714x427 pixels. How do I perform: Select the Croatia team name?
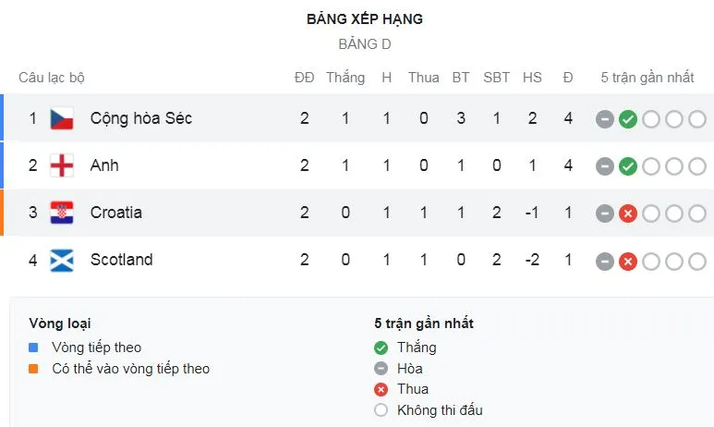[x=116, y=213]
